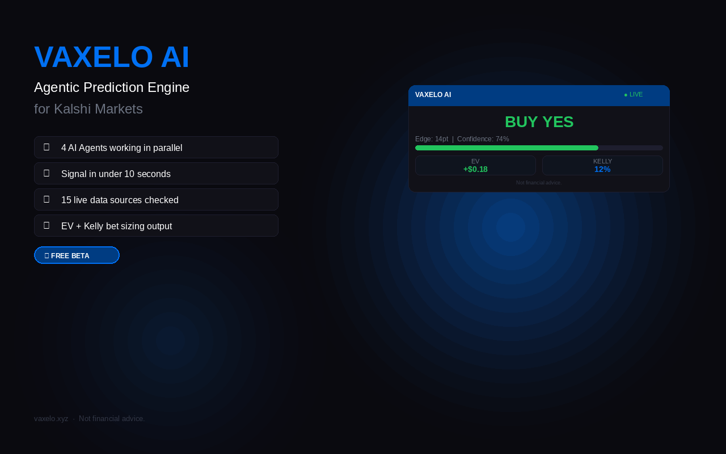Click the icon beside 'Signal in under 10 seconds'
Viewport: 726px width, 454px height.
(47, 173)
